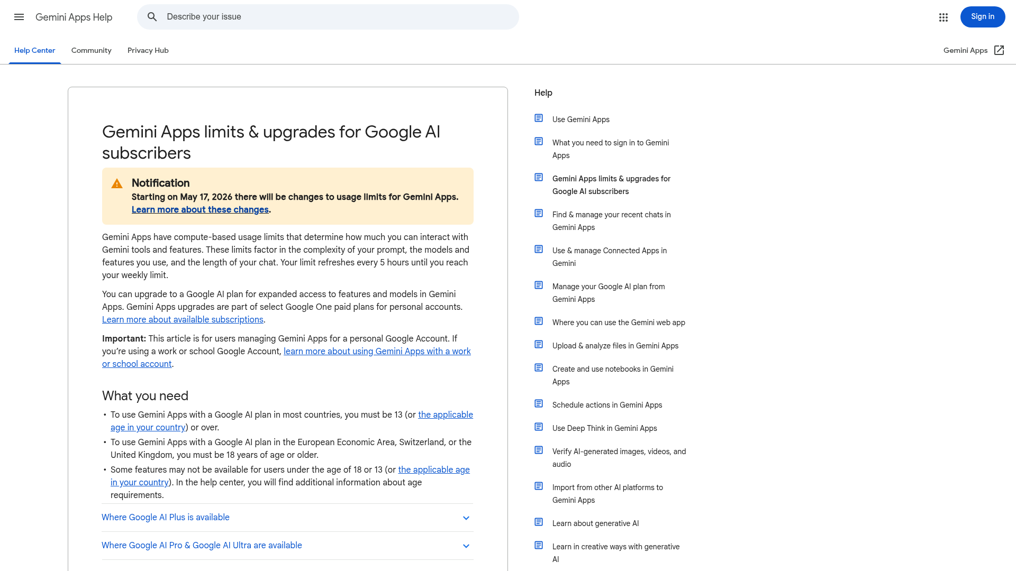Click article icon beside Upload & analyze files
Screen dimensions: 1016x571
click(539, 344)
